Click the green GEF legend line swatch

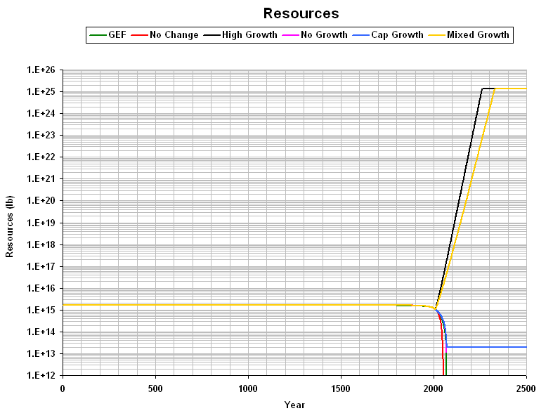click(98, 34)
